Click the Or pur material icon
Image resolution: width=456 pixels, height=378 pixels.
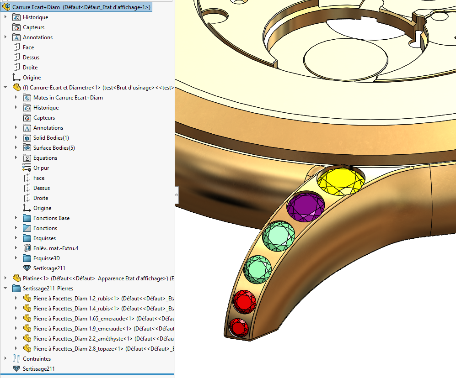pyautogui.click(x=27, y=168)
